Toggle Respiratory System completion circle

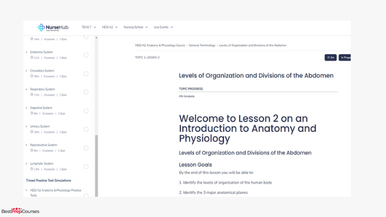(x=86, y=92)
